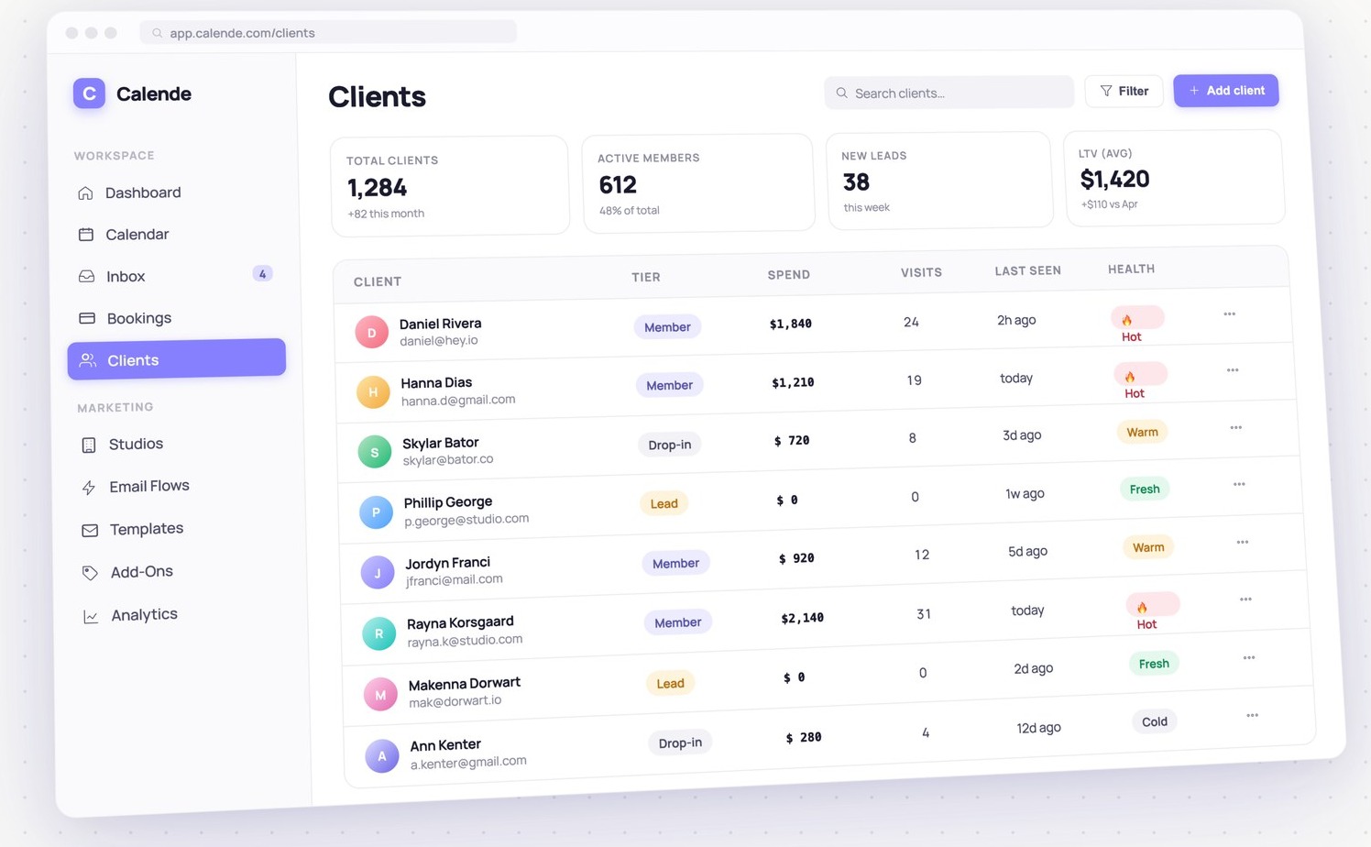The width and height of the screenshot is (1371, 847).
Task: Click Phillip George's Lead badge
Action: point(664,503)
